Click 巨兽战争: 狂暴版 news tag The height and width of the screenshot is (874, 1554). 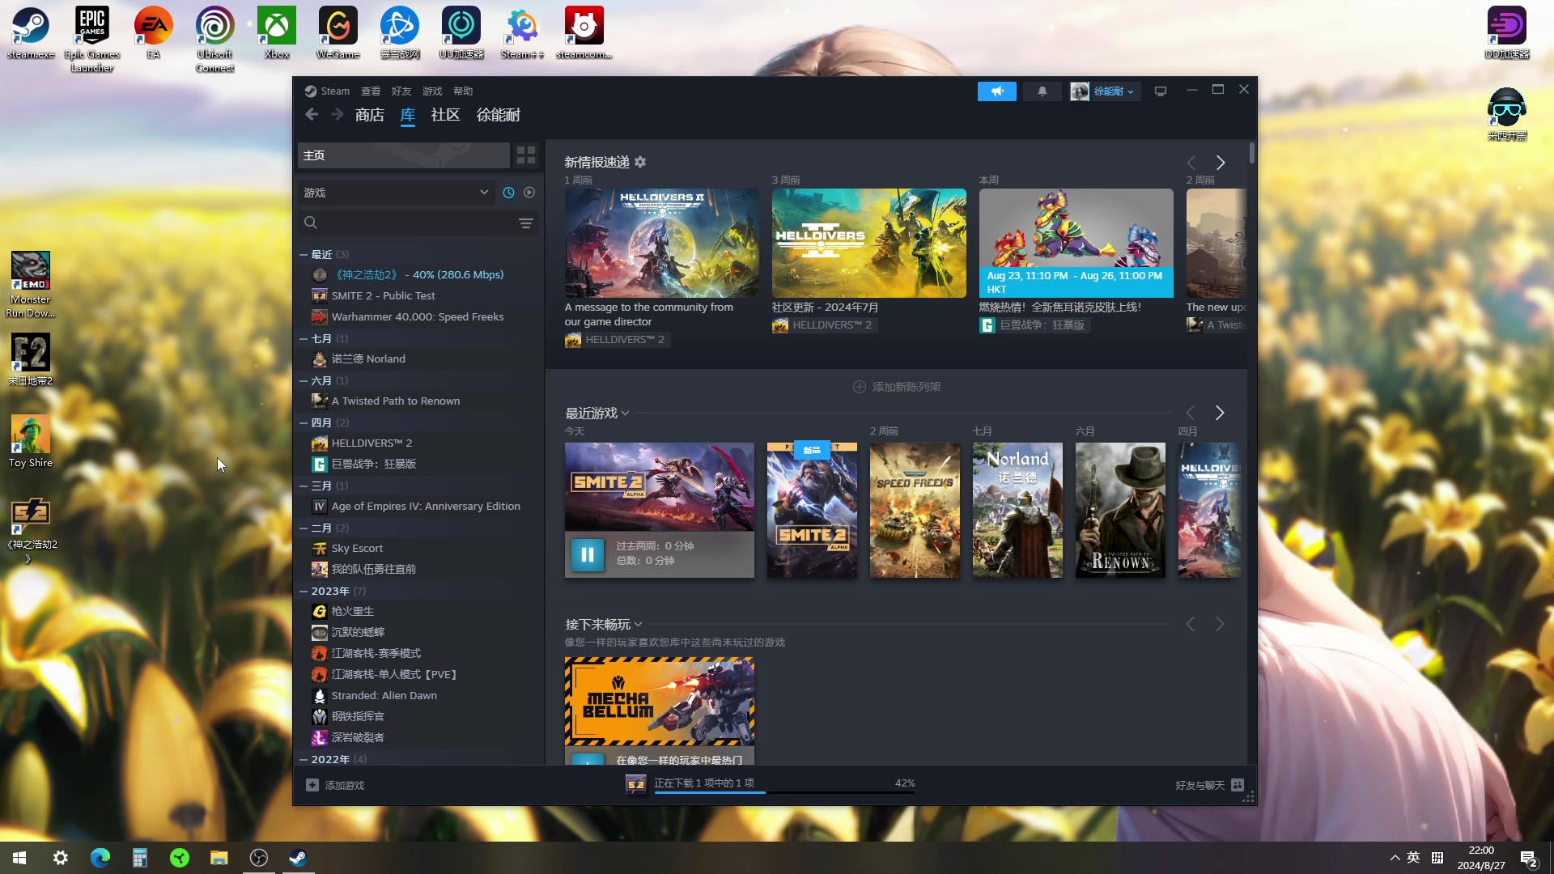click(x=1035, y=325)
